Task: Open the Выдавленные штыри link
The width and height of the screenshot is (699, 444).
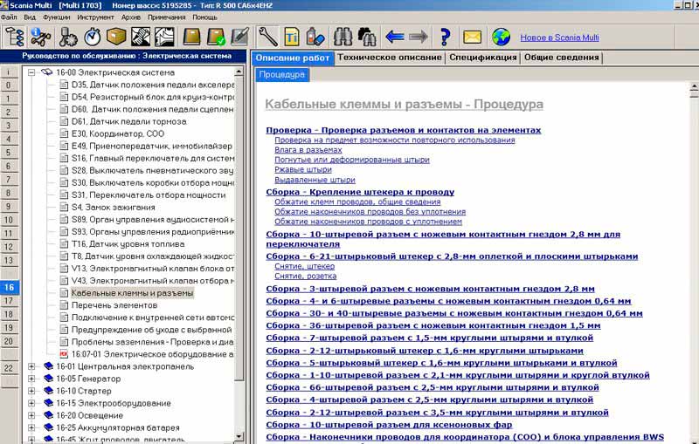Action: point(315,180)
